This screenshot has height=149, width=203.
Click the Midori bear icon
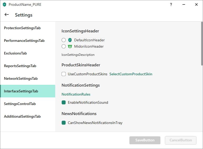point(70,46)
